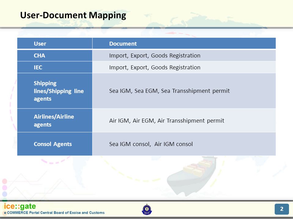Click the Central Board of Excise emblem icon
Image resolution: width=293 pixels, height=219 pixels.
[x=147, y=209]
